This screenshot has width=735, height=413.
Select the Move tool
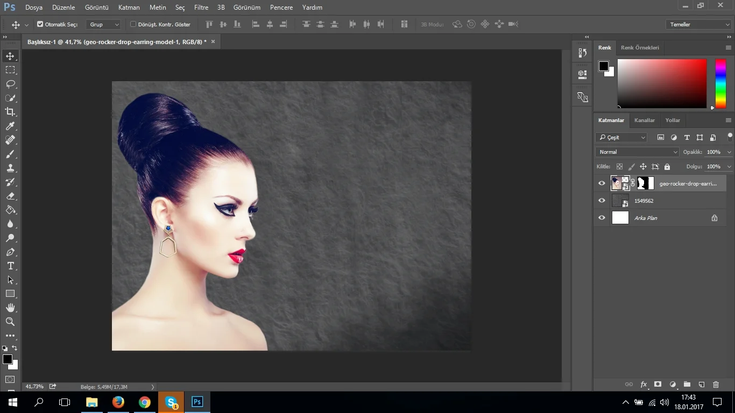pyautogui.click(x=10, y=56)
